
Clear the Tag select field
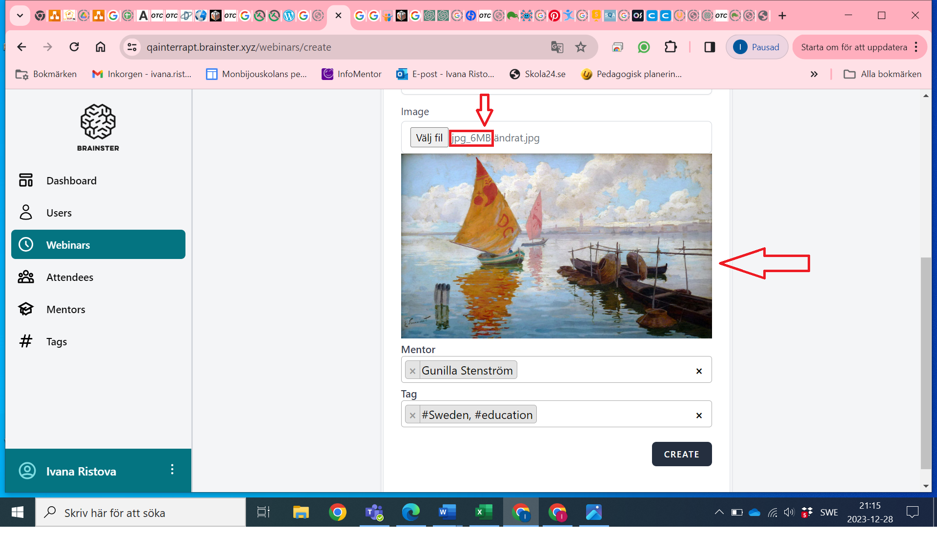click(699, 416)
